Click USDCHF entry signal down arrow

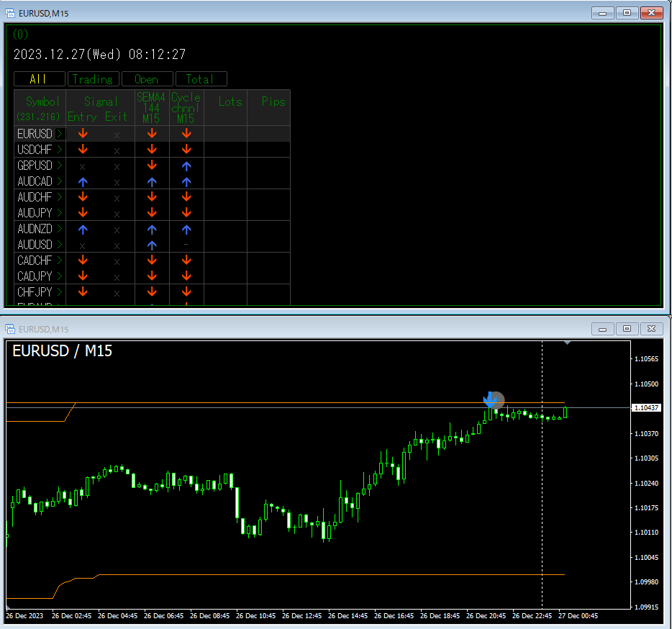click(x=83, y=149)
